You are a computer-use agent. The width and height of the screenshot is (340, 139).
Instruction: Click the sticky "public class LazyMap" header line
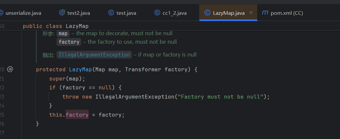pyautogui.click(x=55, y=26)
